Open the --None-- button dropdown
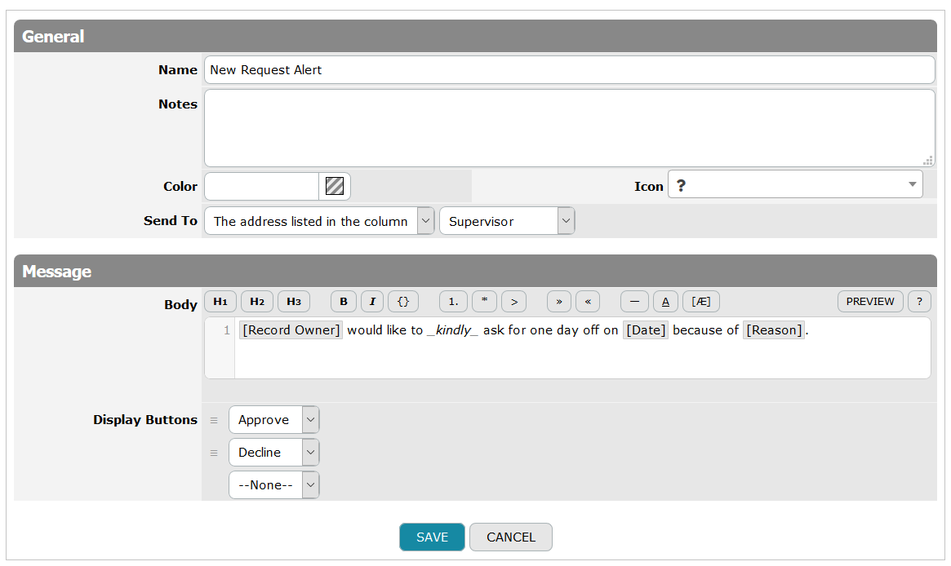Image resolution: width=951 pixels, height=566 pixels. coord(273,485)
